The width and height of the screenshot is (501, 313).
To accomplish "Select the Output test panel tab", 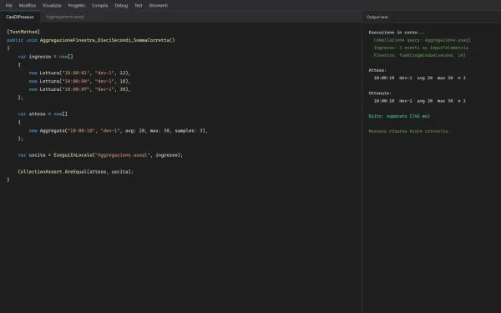I will pos(377,17).
